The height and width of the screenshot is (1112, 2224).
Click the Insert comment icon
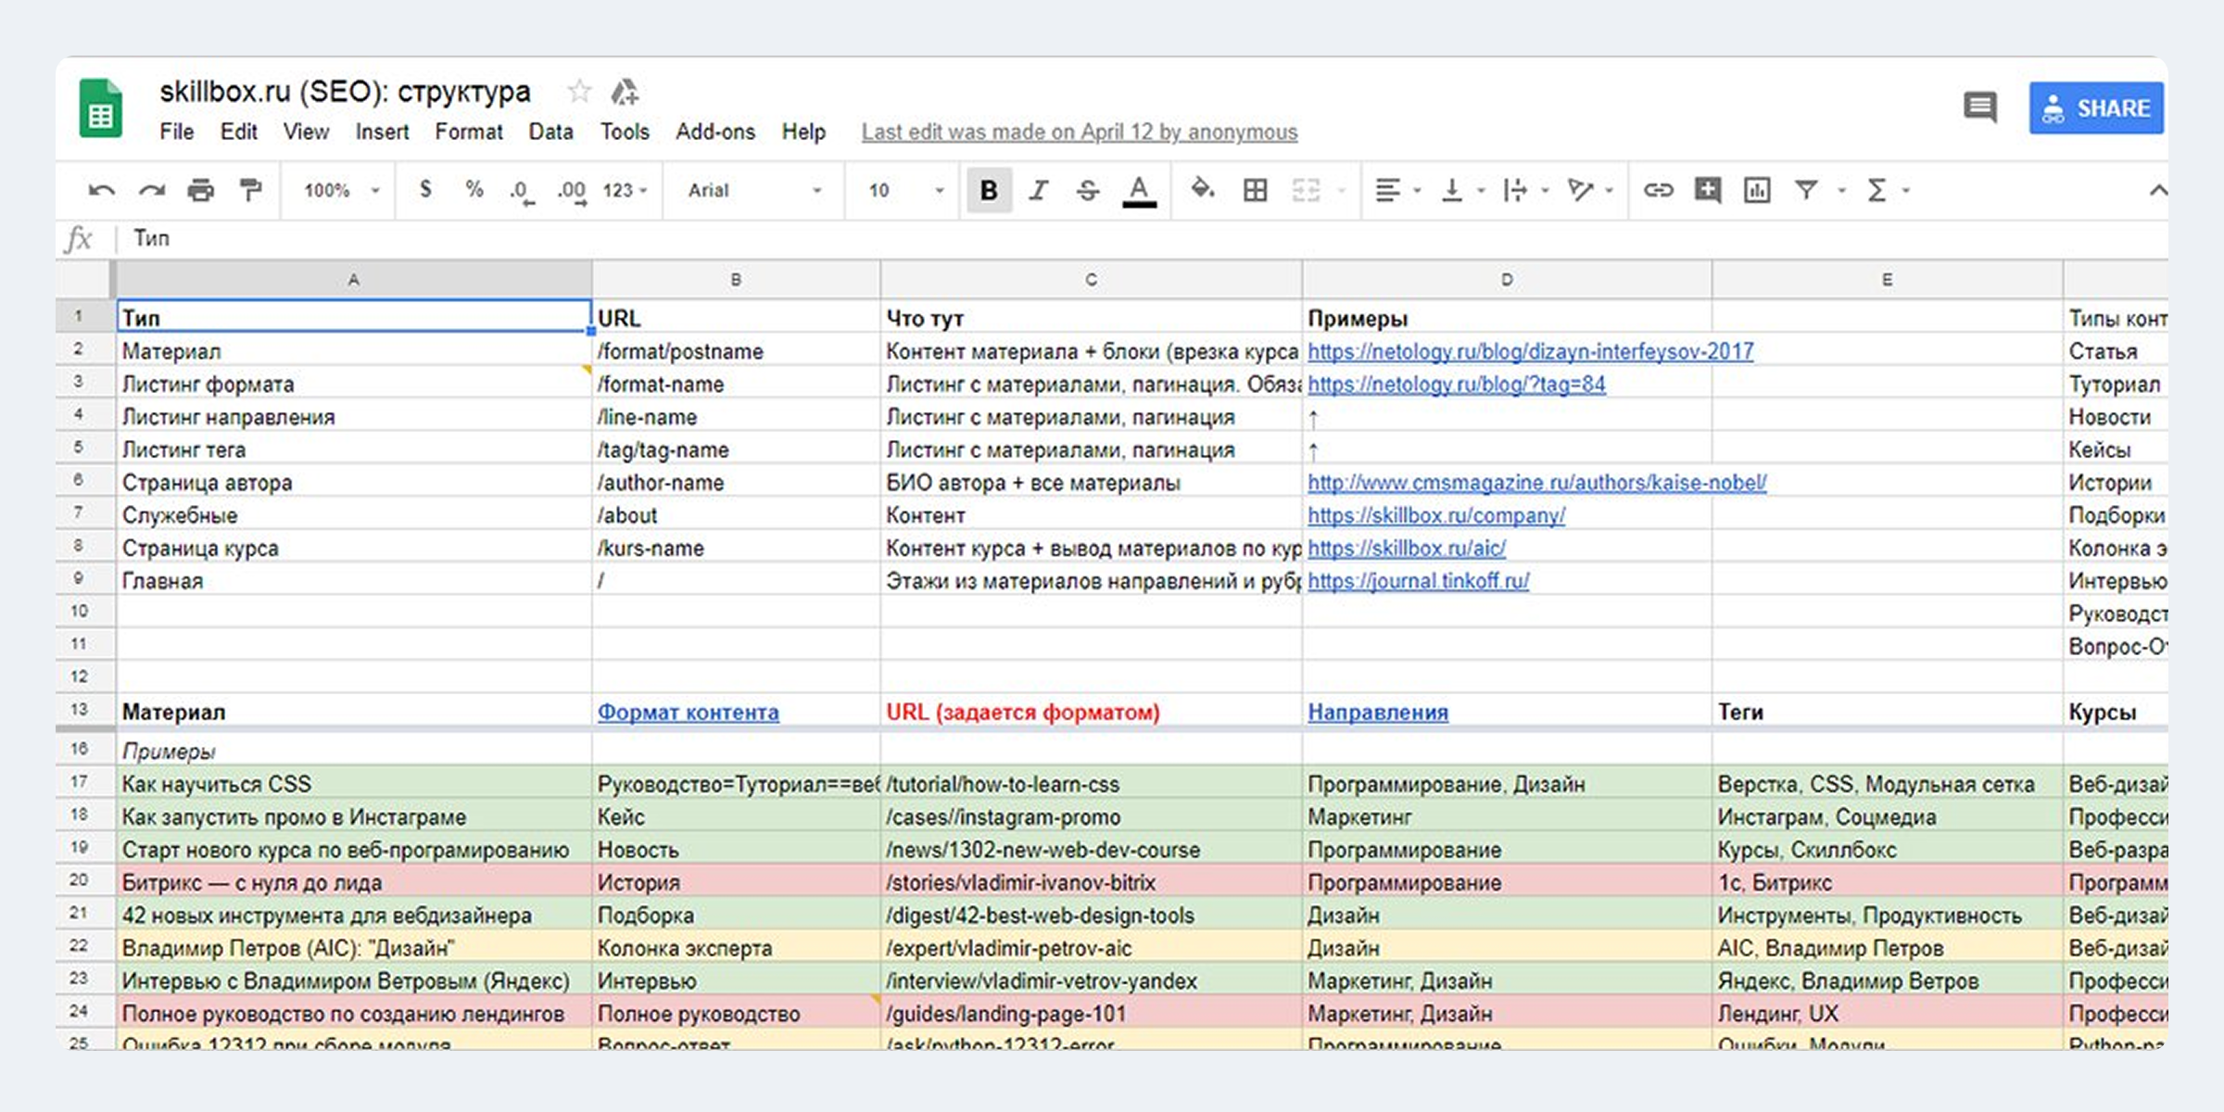pos(1707,191)
